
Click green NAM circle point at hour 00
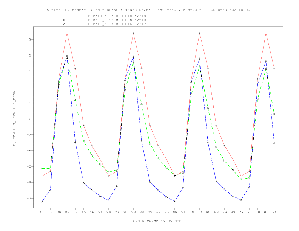pos(42,168)
